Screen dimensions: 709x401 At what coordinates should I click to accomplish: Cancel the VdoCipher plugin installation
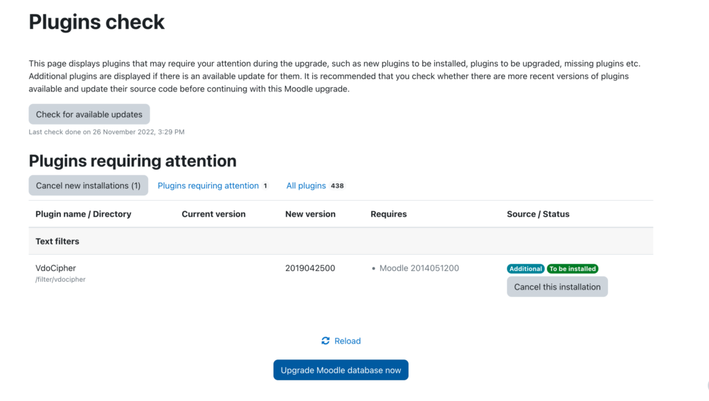tap(557, 286)
